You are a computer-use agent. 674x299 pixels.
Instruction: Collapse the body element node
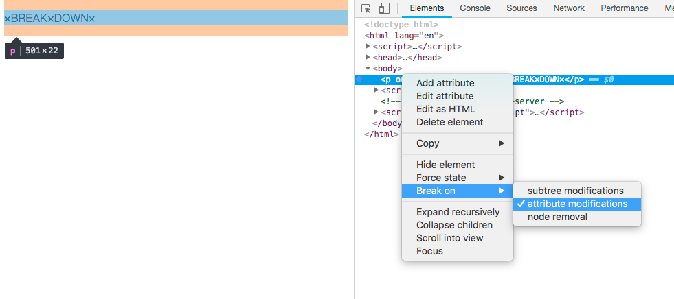(368, 69)
